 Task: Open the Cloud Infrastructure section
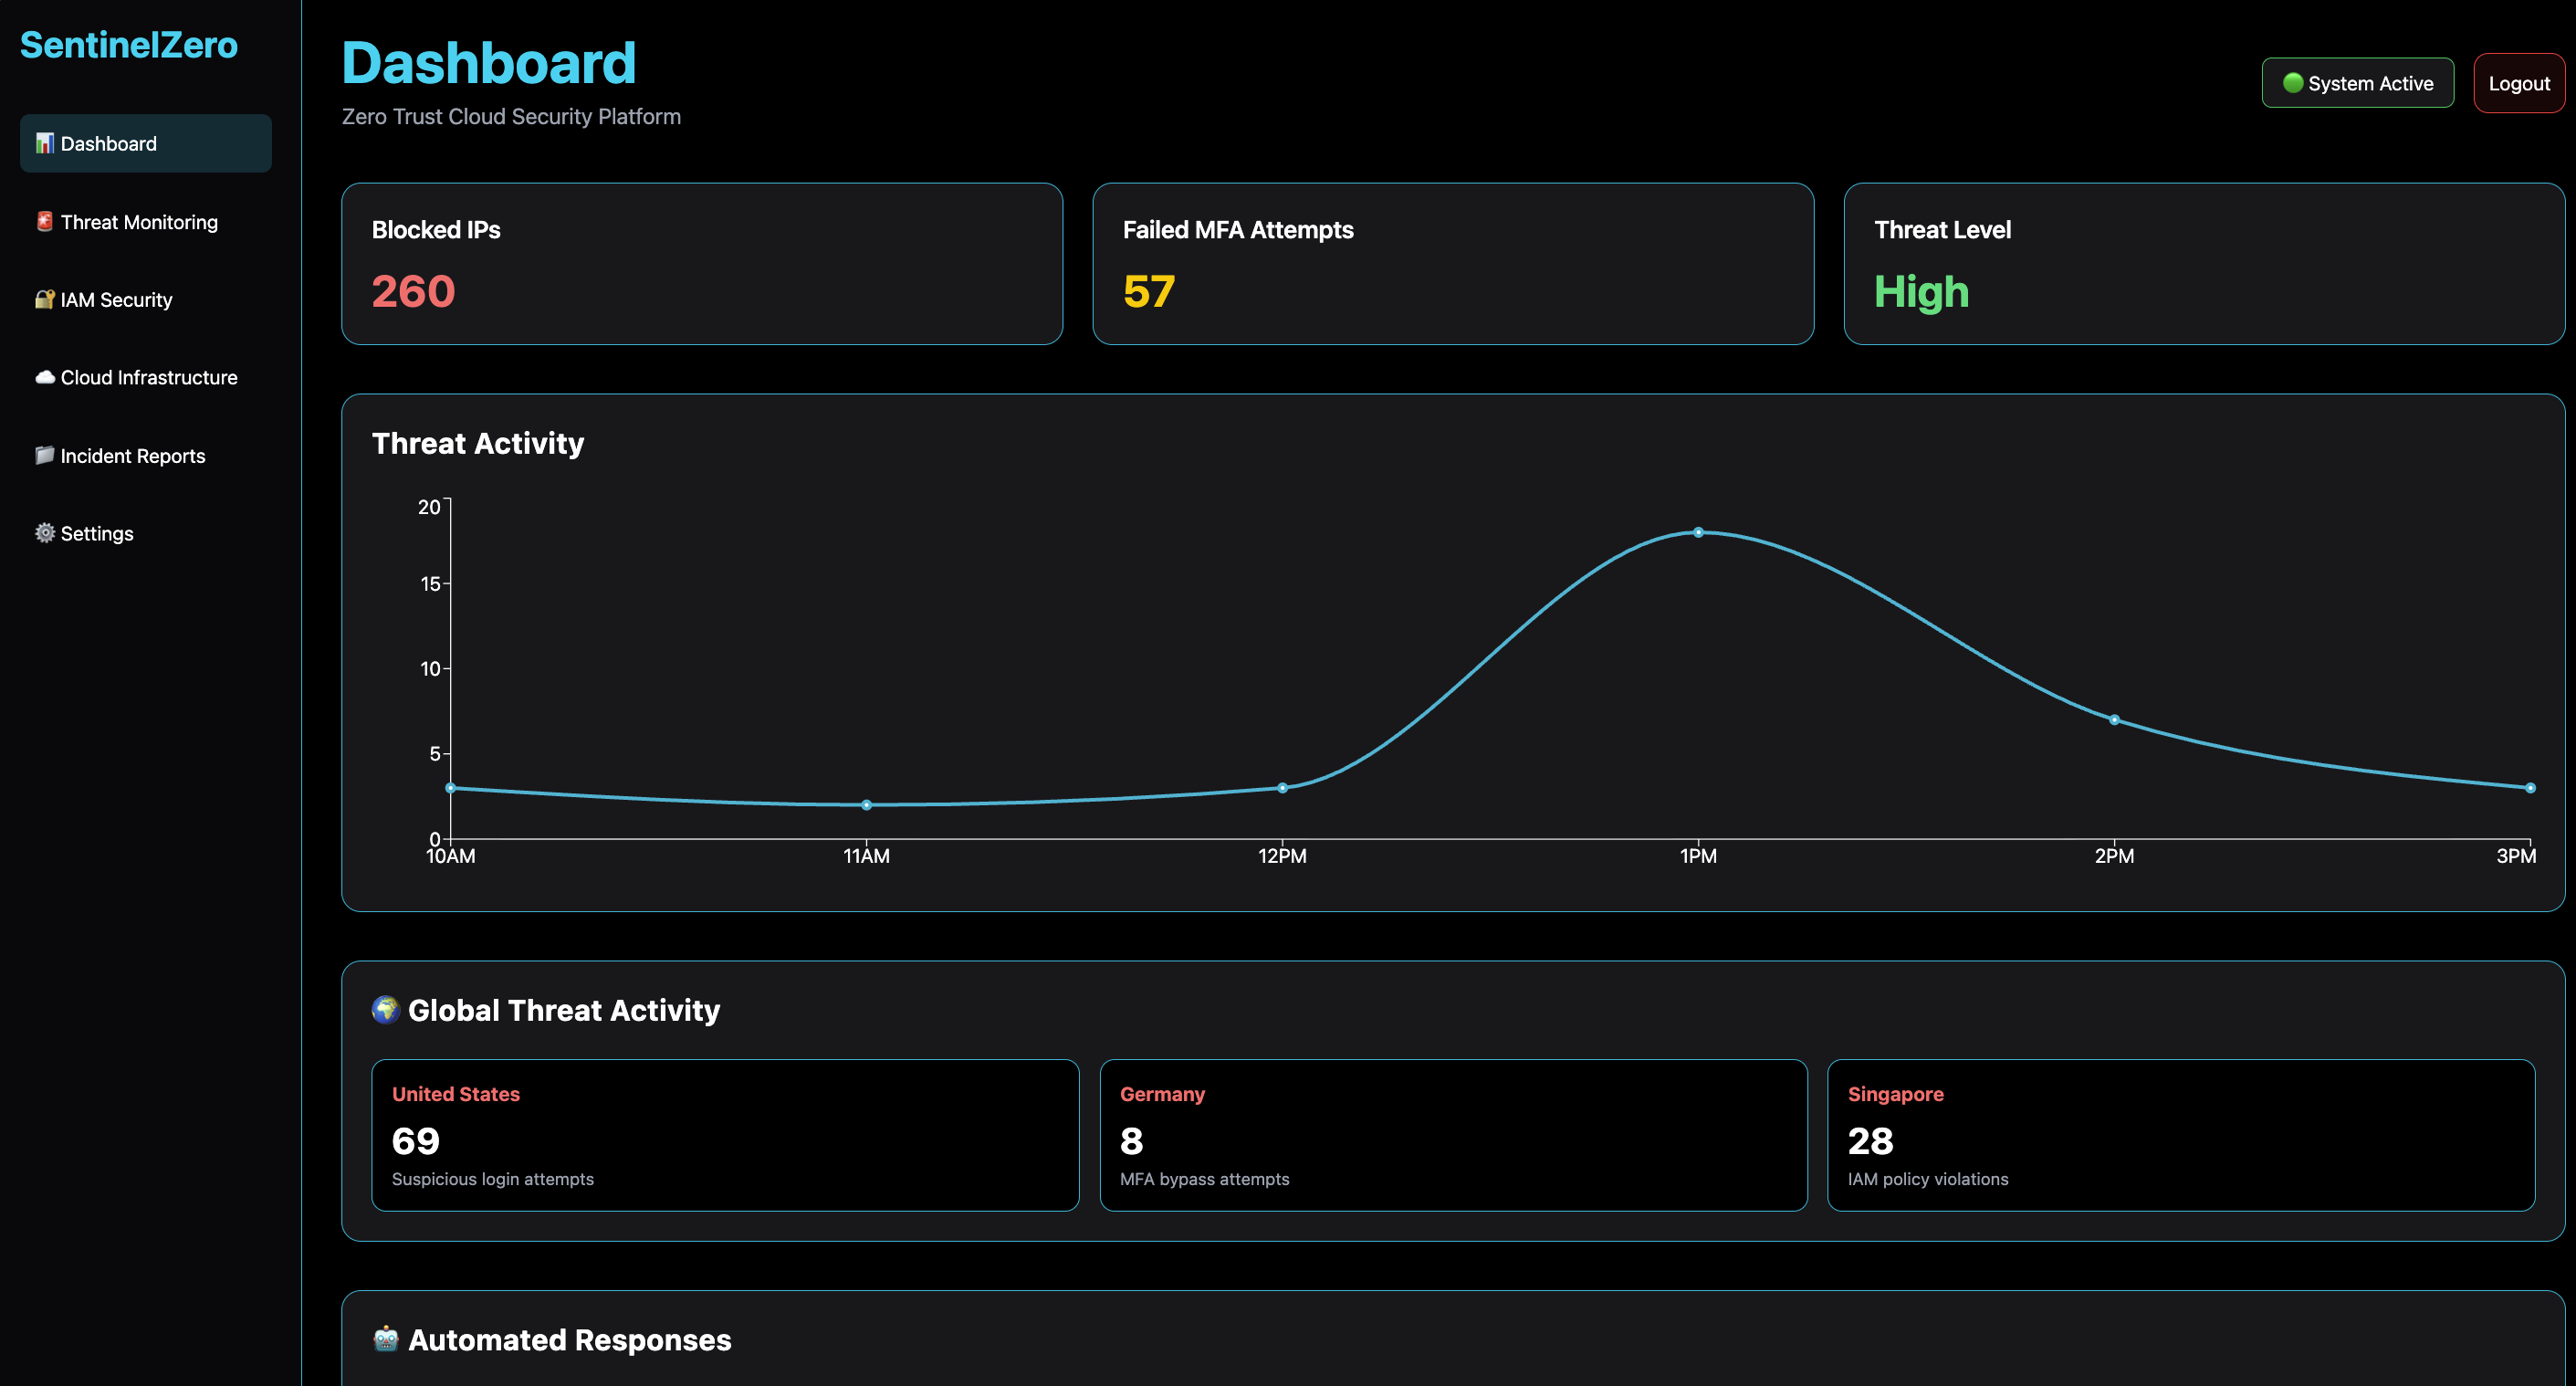pyautogui.click(x=146, y=377)
